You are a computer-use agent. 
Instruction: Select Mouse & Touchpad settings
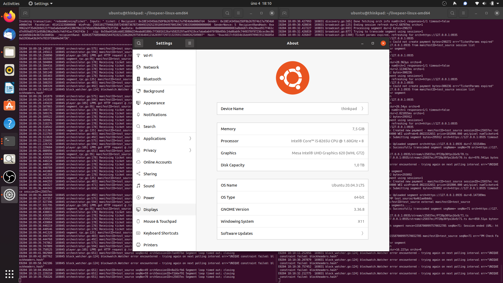(160, 221)
